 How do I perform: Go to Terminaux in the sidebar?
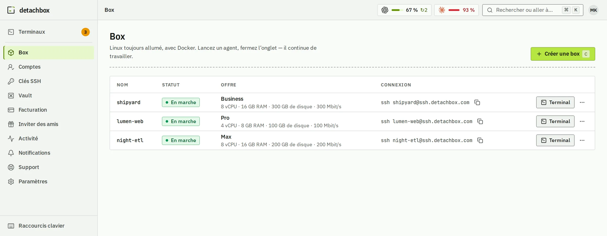49,32
